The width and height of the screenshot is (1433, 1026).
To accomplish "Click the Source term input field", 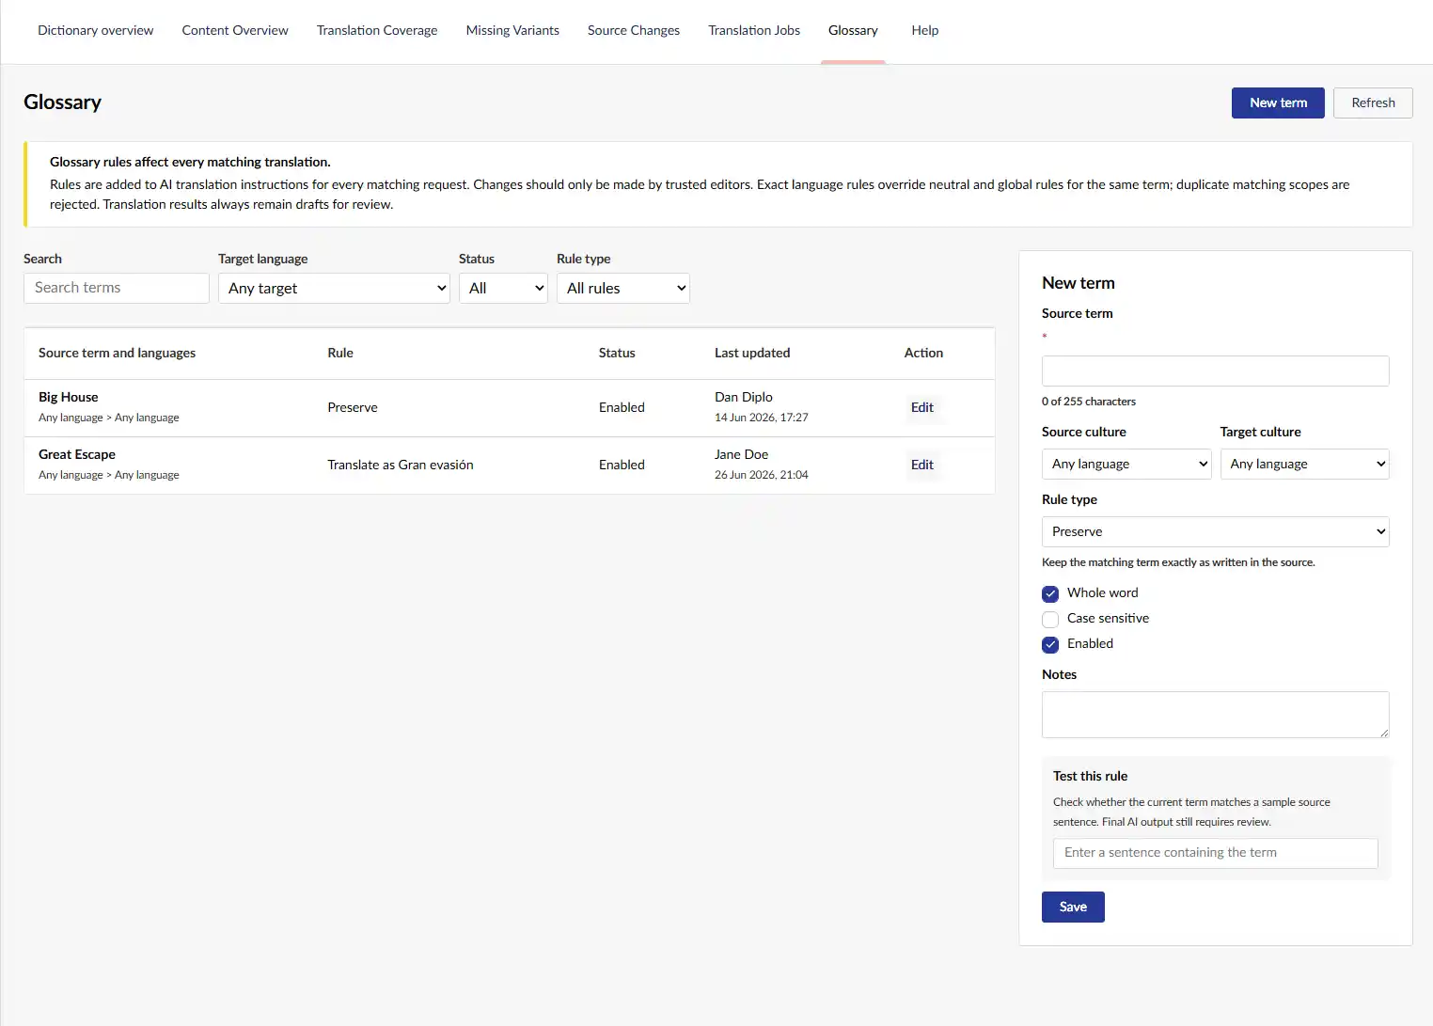I will [1215, 371].
